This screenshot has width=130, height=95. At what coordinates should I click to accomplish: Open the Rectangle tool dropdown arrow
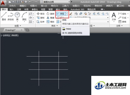pyautogui.click(x=33, y=14)
